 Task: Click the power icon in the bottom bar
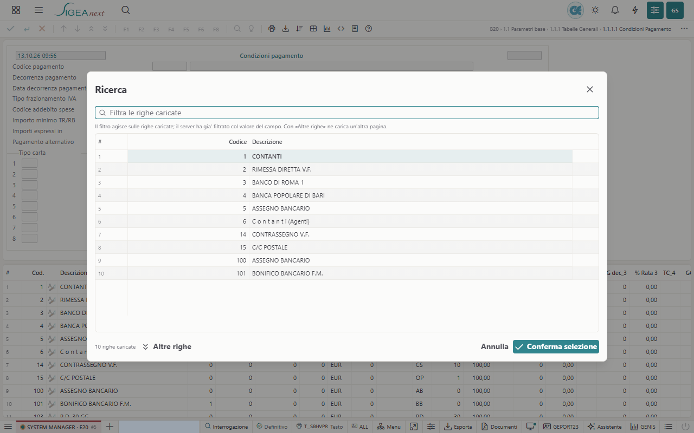pyautogui.click(x=685, y=427)
